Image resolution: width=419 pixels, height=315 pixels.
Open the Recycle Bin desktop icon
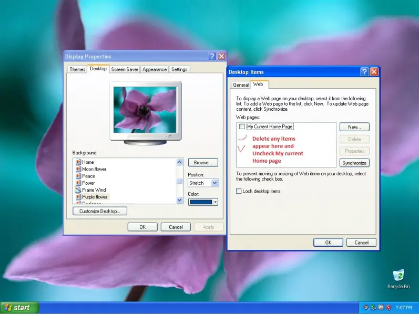[398, 279]
